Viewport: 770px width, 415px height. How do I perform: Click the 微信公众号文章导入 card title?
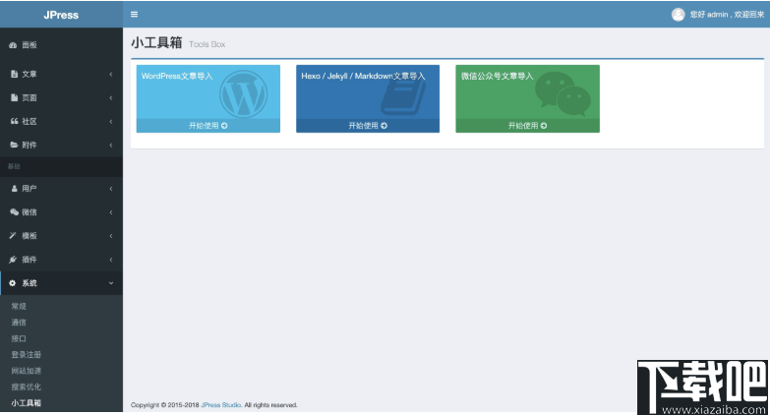tap(497, 76)
